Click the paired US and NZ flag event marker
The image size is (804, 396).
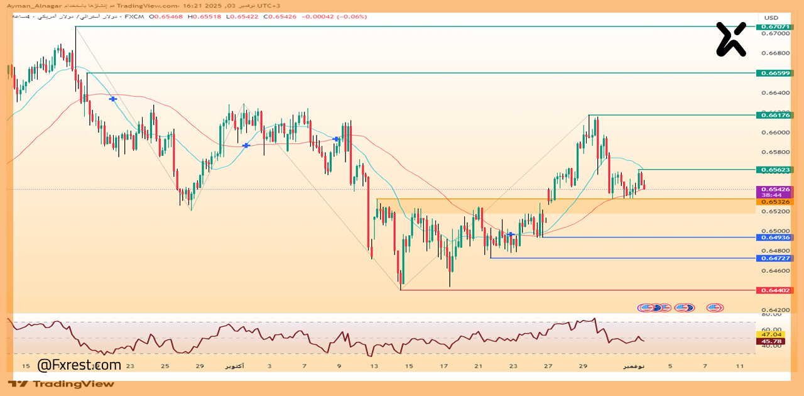click(685, 307)
